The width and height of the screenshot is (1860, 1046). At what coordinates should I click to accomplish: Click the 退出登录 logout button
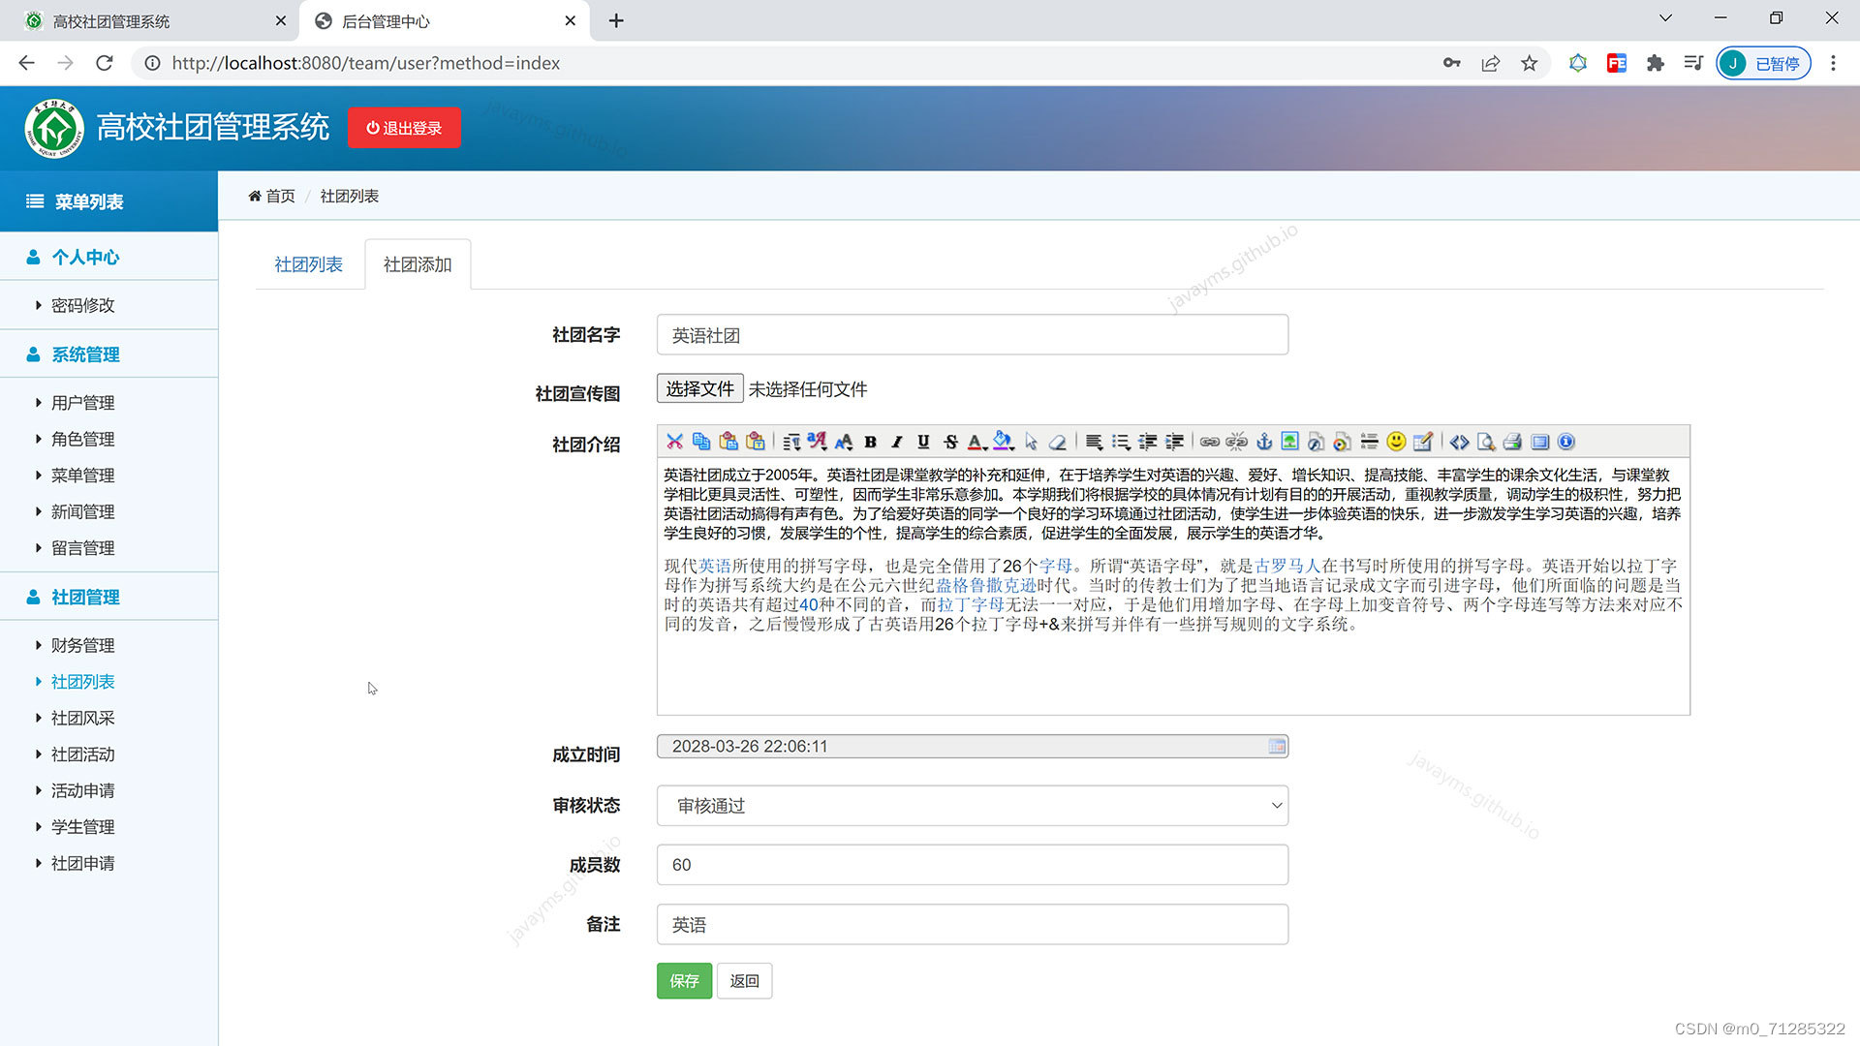click(x=404, y=128)
